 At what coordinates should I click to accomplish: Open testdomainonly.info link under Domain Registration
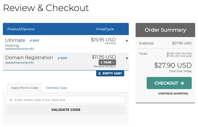point(19,63)
